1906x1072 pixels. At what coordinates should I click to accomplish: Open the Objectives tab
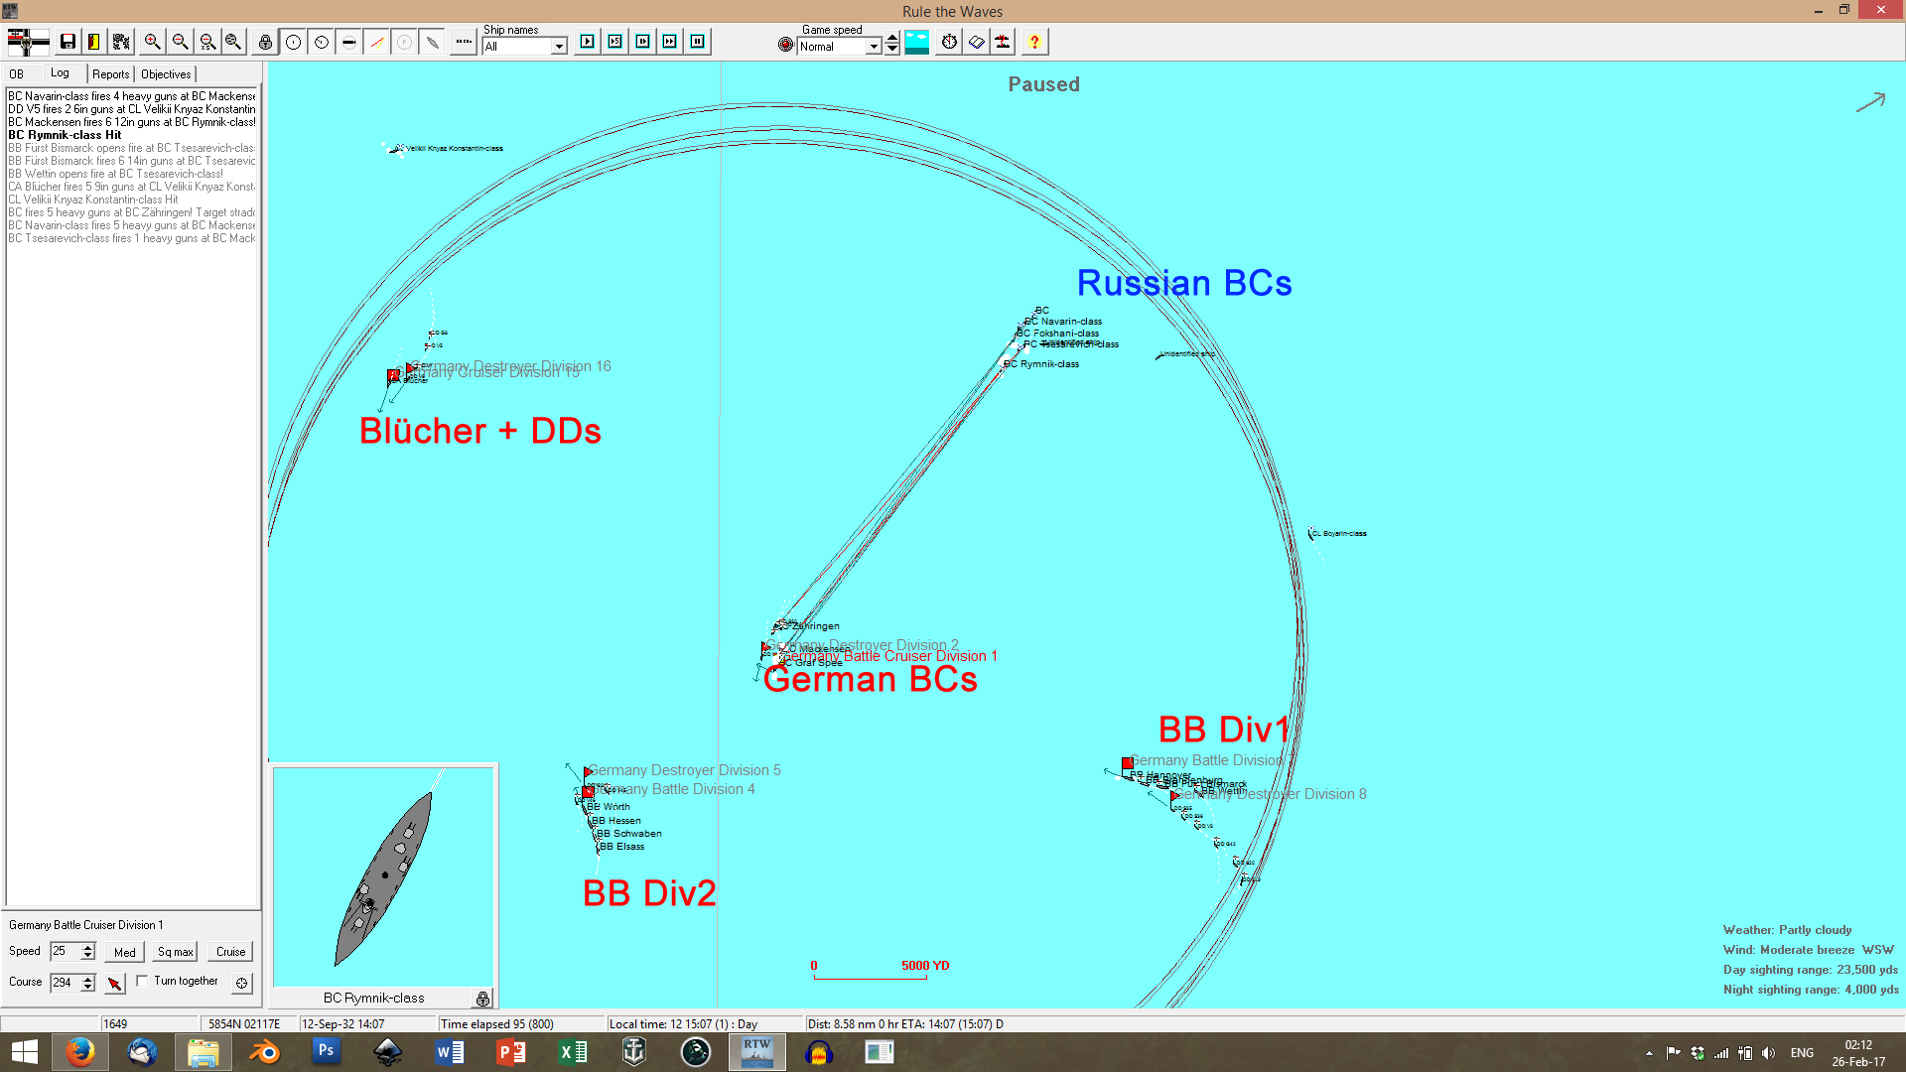tap(166, 74)
